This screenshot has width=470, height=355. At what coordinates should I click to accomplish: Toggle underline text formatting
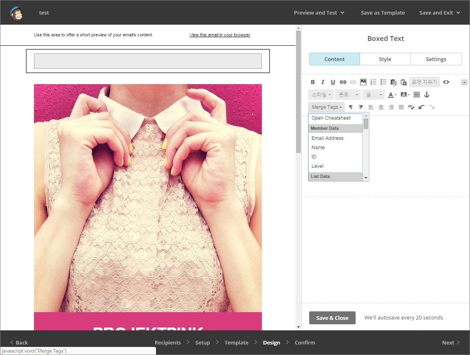[333, 82]
